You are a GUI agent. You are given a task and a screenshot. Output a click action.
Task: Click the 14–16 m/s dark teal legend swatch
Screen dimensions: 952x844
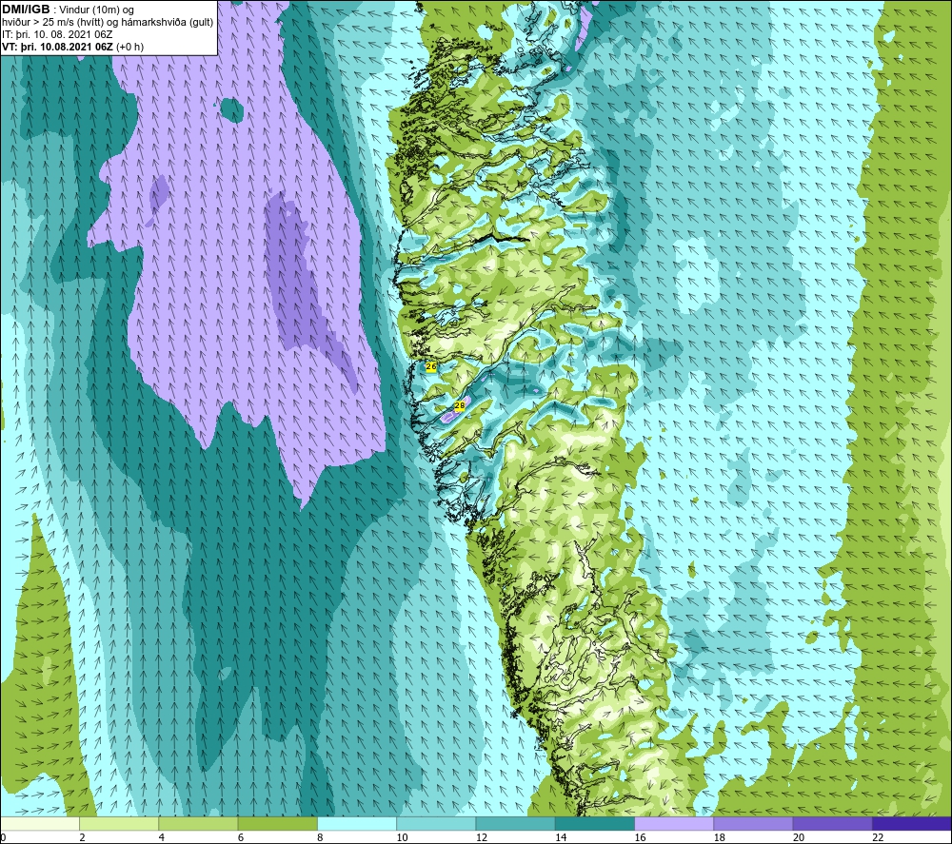(594, 823)
